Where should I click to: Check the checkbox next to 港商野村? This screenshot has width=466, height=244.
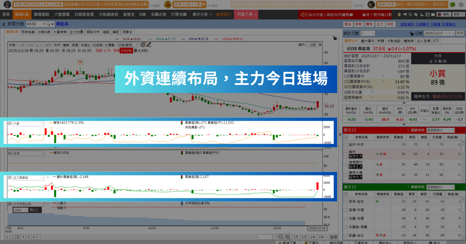345,165
